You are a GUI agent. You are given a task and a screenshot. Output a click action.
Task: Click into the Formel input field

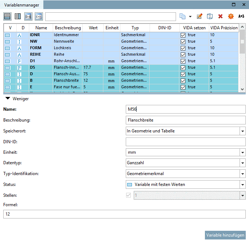(124, 214)
